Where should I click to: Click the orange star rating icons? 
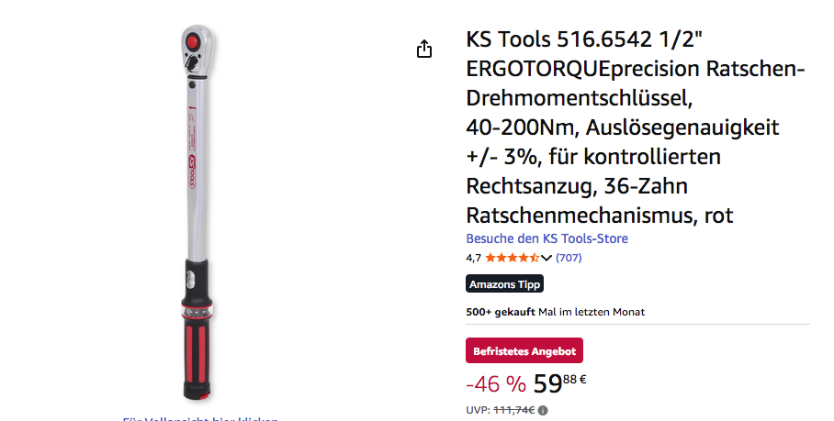[x=513, y=258]
